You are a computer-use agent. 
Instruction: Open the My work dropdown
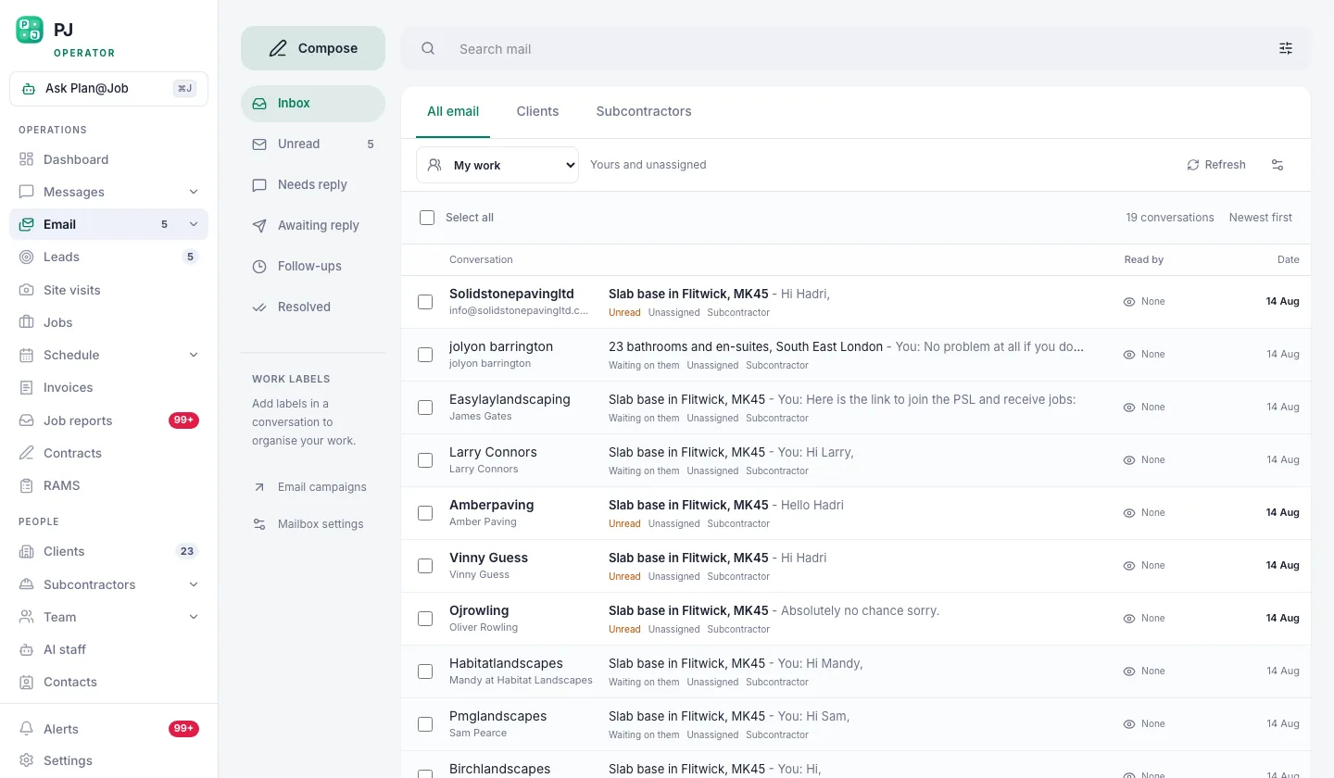coord(497,165)
